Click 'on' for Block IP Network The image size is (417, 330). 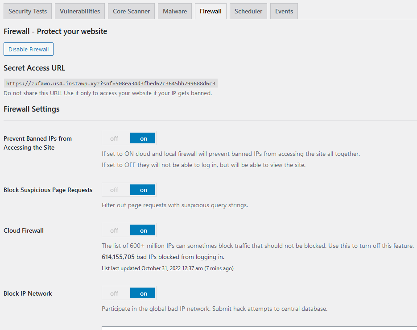click(143, 293)
